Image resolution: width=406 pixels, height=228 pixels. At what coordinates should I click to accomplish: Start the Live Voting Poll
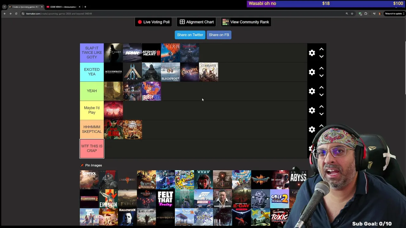(x=154, y=22)
